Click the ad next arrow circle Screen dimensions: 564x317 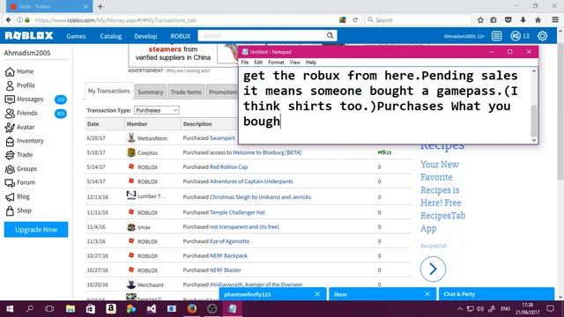coord(433,269)
